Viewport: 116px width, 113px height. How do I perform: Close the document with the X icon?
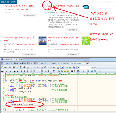point(17,67)
